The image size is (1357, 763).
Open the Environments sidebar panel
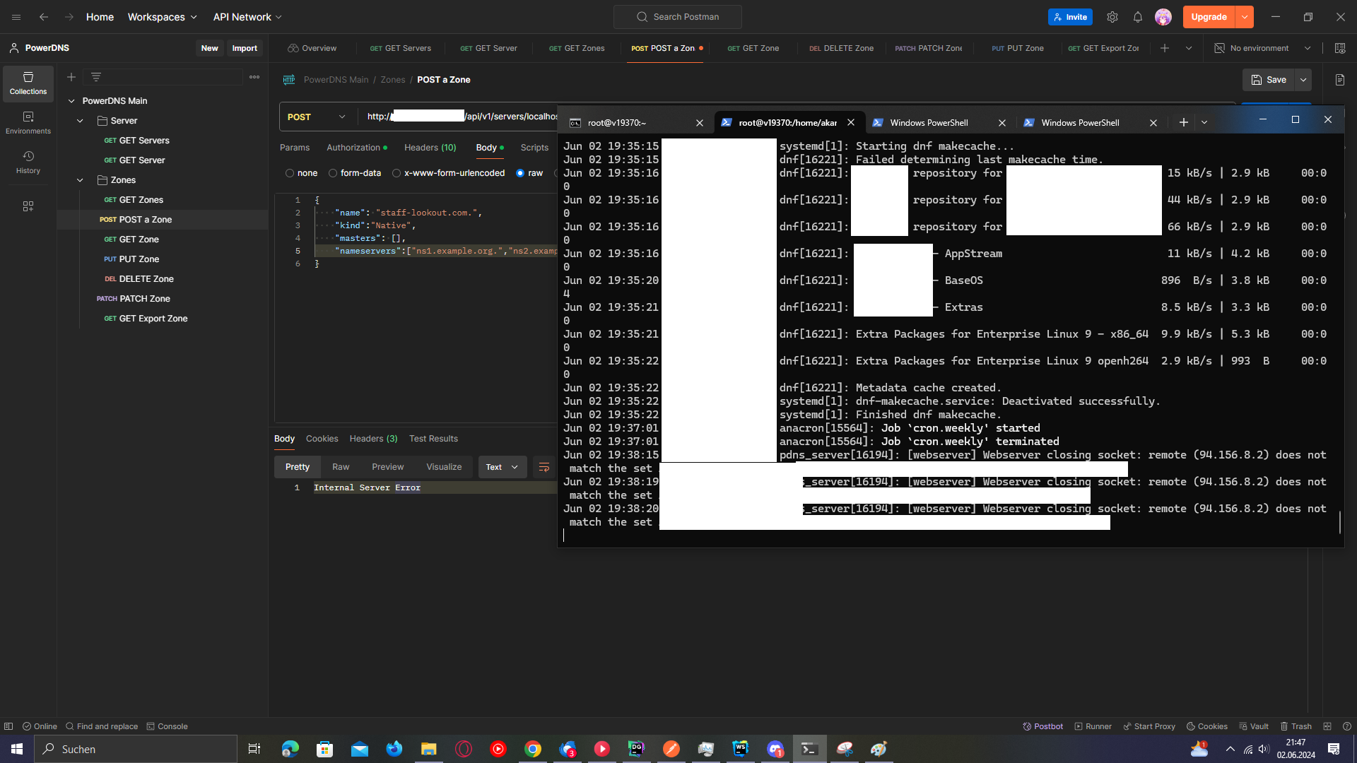point(28,122)
